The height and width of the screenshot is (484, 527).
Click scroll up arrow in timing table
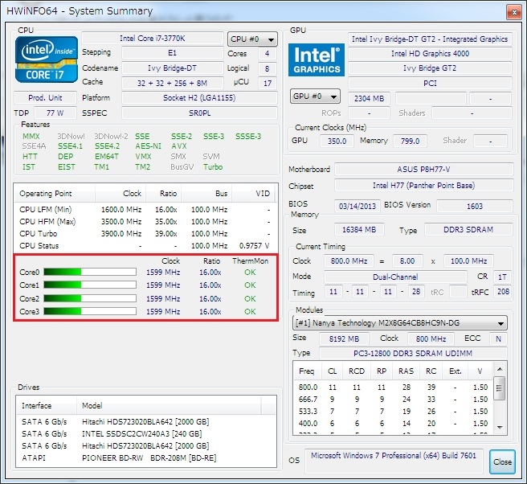(x=500, y=369)
